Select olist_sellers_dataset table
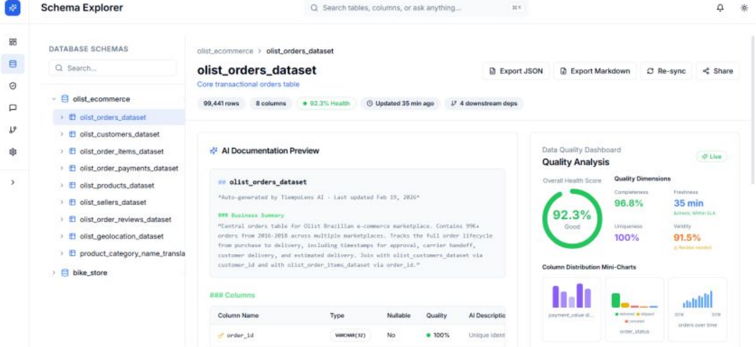This screenshot has height=347, width=756. tap(113, 202)
